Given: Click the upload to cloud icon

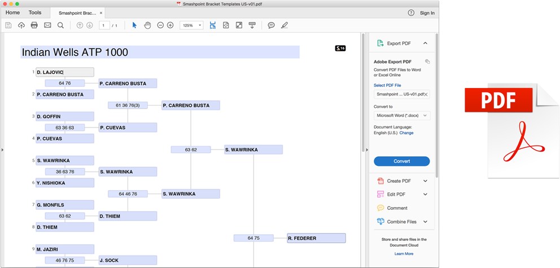Looking at the screenshot, I should click(21, 25).
